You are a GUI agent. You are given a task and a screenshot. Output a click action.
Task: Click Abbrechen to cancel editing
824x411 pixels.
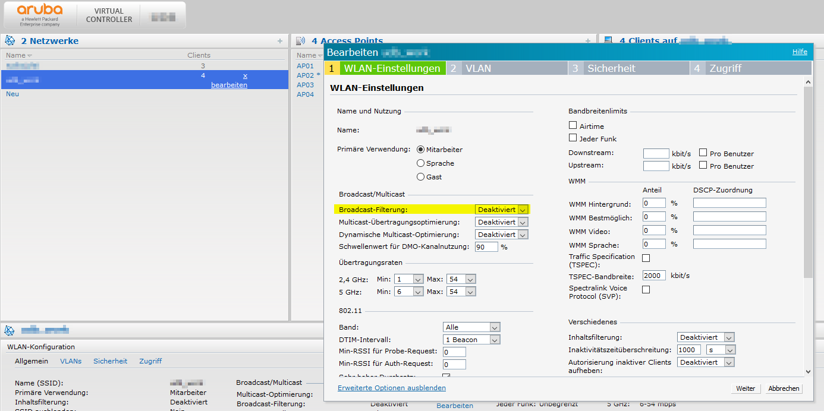coord(784,388)
